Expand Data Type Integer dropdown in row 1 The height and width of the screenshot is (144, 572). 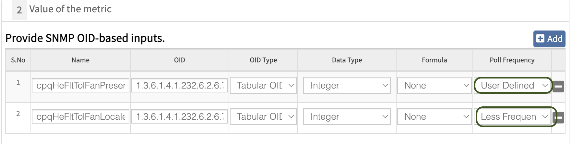[347, 86]
